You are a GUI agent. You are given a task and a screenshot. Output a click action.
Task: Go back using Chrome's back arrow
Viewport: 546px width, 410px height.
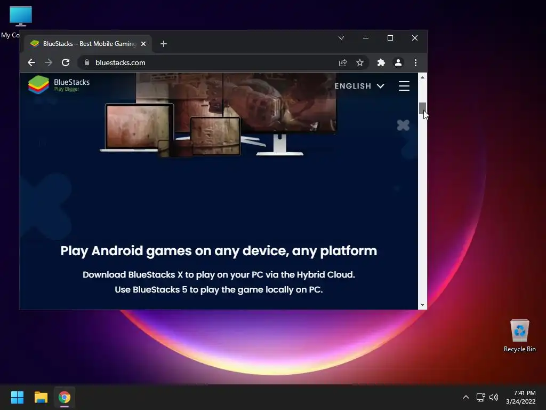click(31, 62)
